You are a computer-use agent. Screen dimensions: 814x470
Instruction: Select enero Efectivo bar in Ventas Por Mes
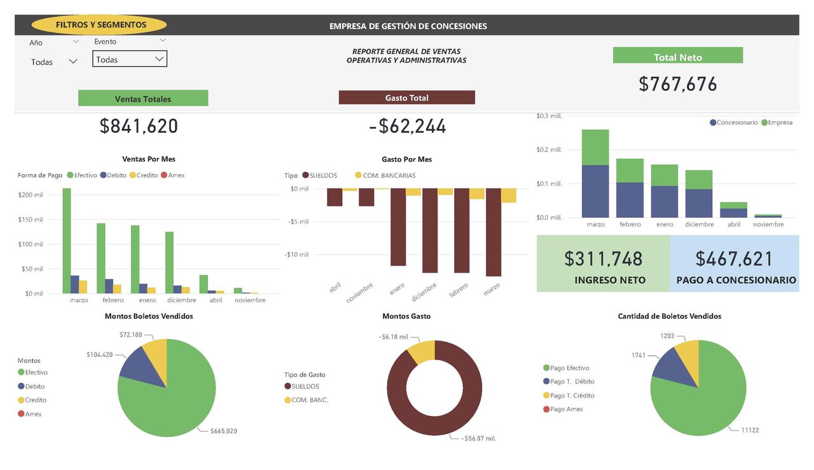[x=135, y=259]
